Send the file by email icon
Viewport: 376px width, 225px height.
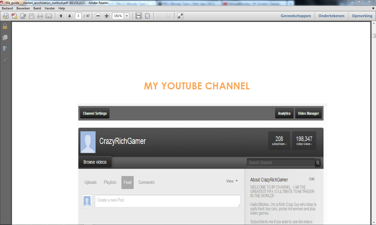tap(49, 16)
